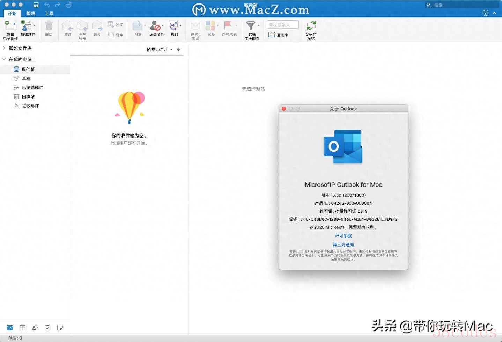Click the save icon in title bar
The width and height of the screenshot is (502, 342).
pos(36,5)
